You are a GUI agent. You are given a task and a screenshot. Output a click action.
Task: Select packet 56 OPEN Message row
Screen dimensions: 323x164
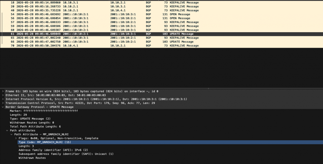tap(161, 18)
